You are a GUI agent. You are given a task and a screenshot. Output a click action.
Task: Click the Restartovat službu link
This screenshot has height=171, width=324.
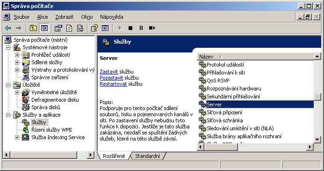click(113, 84)
